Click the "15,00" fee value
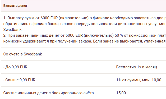166x99 pixels. coord(121,93)
